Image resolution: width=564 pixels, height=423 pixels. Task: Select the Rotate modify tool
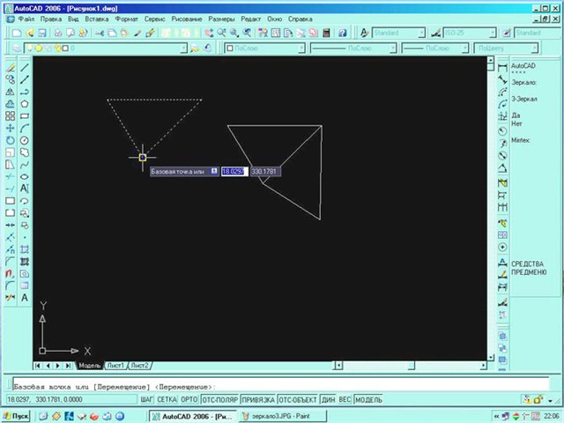click(x=9, y=139)
